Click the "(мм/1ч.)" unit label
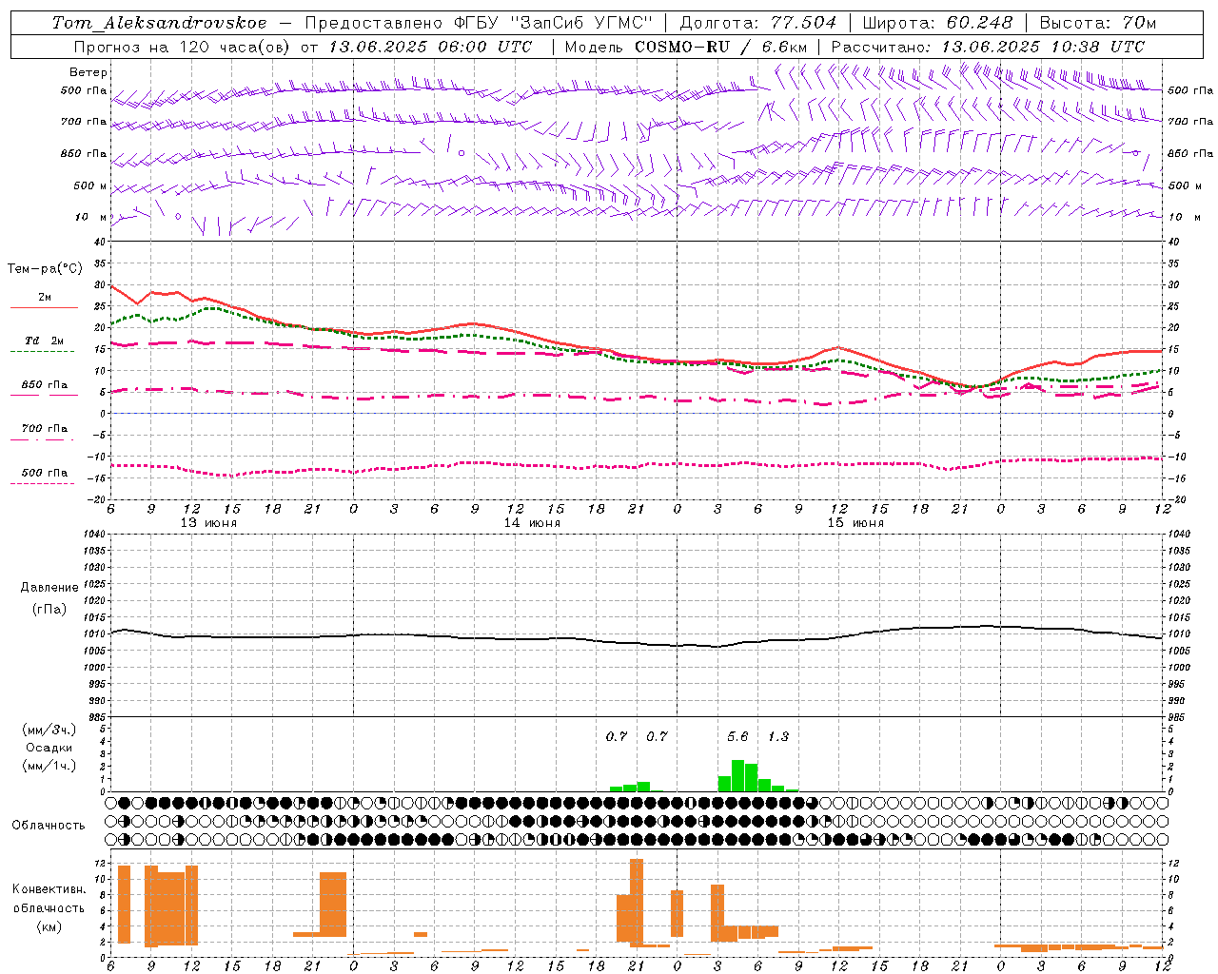This screenshot has width=1218, height=974. tap(49, 766)
